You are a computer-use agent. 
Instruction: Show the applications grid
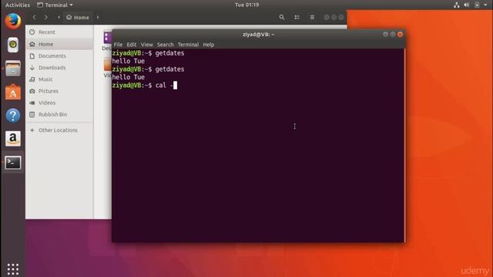pyautogui.click(x=13, y=269)
